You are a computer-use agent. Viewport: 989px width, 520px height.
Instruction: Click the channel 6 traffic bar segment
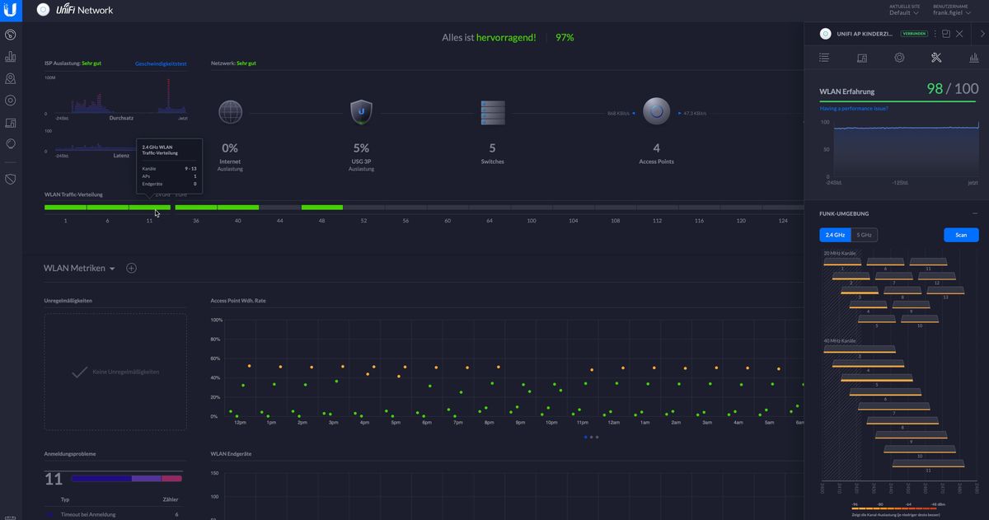pos(108,208)
